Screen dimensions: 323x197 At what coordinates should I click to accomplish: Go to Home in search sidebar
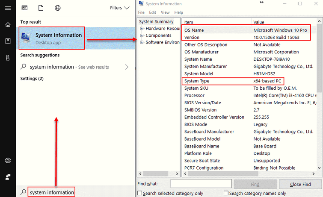tap(8, 25)
